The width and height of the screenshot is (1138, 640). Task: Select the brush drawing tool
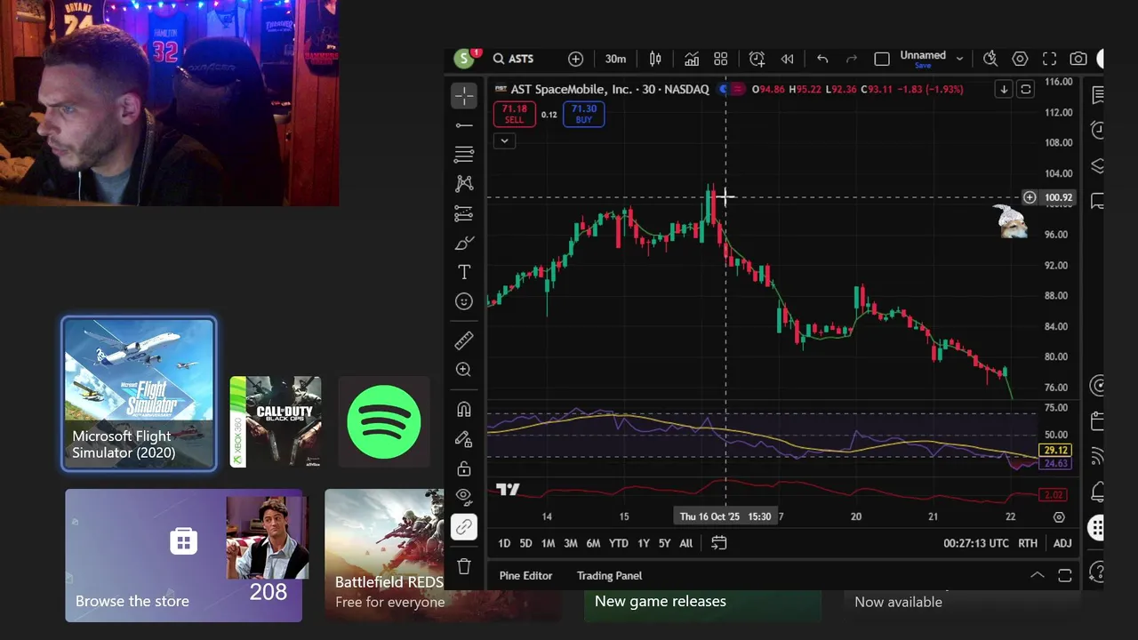coord(463,243)
